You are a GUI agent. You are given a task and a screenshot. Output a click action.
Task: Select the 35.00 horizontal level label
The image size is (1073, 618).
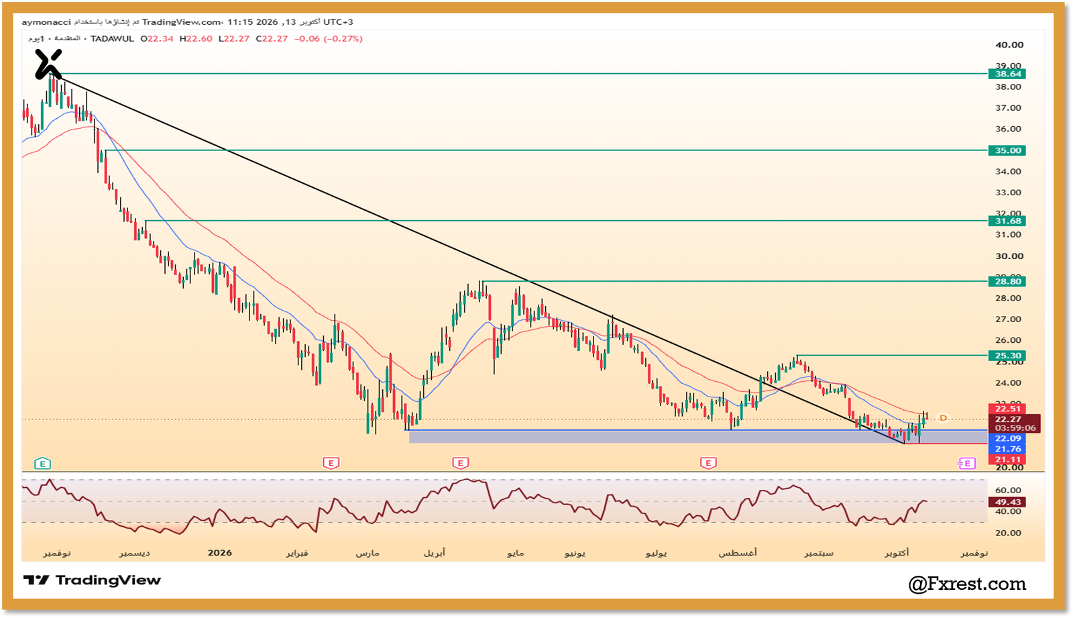(1007, 150)
